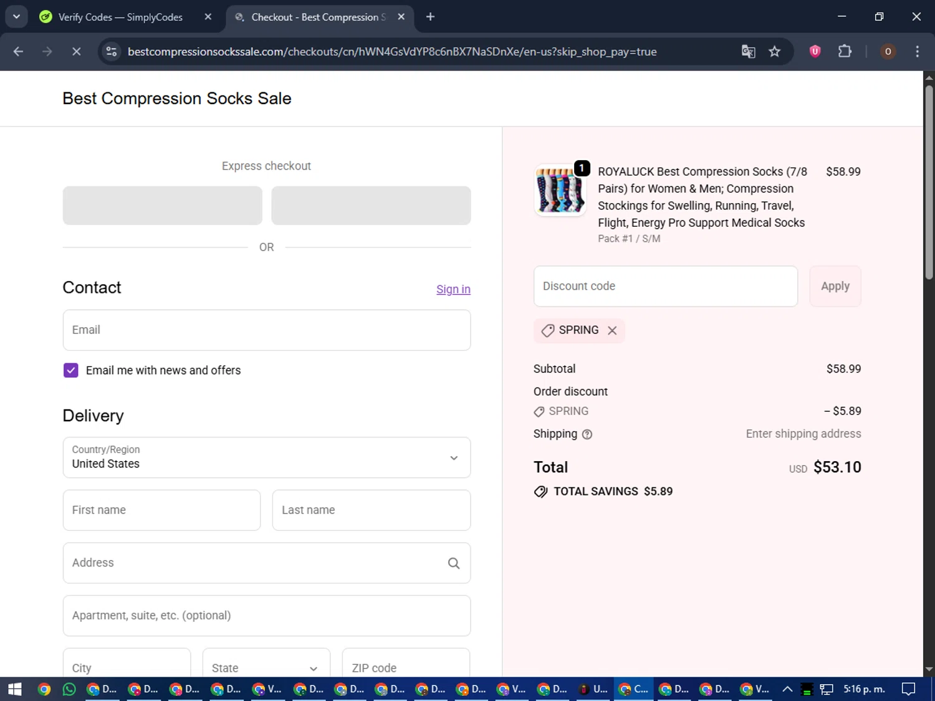The width and height of the screenshot is (935, 701).
Task: Open the pinned Chrome taskbar icon
Action: [x=44, y=689]
